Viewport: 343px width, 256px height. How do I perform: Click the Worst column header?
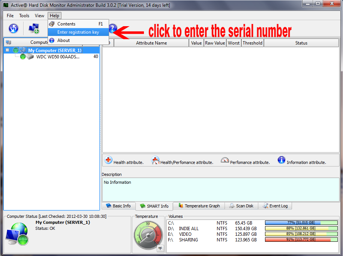point(234,43)
